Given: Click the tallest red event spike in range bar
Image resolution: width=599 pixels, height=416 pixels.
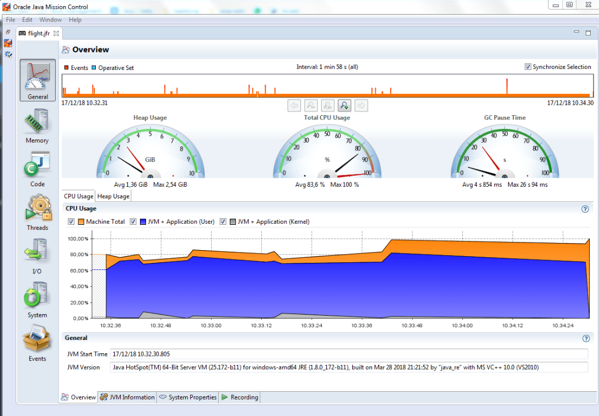Looking at the screenshot, I should 507,87.
